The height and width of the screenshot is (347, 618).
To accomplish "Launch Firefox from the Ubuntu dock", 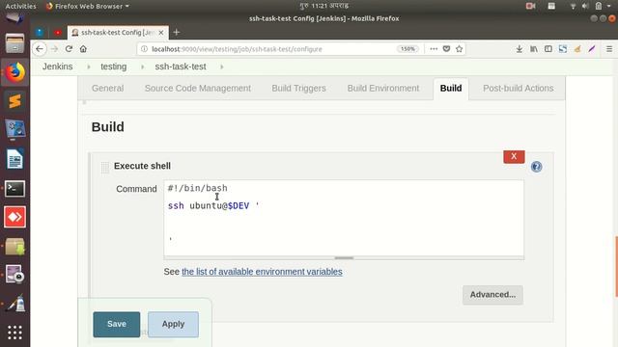I will (x=15, y=72).
